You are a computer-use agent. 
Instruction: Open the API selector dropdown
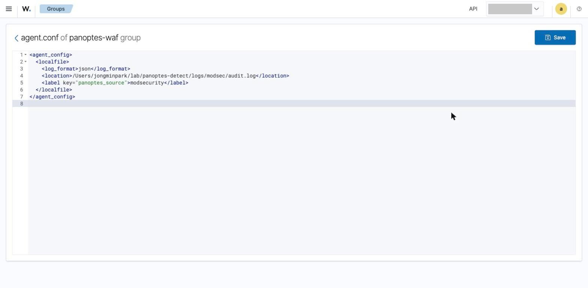coord(514,9)
